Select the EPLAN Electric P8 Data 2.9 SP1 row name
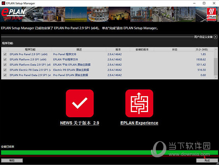The width and height of the screenshot is (219, 165). (x=30, y=70)
